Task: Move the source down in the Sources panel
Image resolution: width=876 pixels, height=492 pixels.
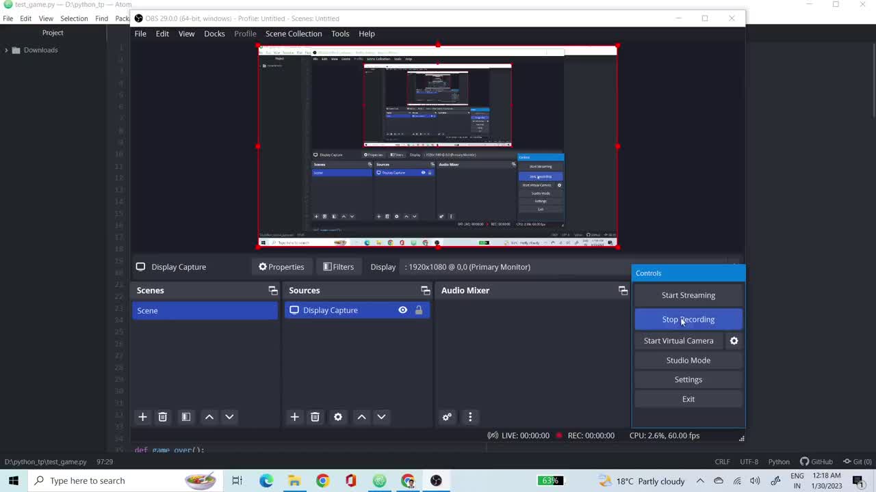Action: pos(381,417)
